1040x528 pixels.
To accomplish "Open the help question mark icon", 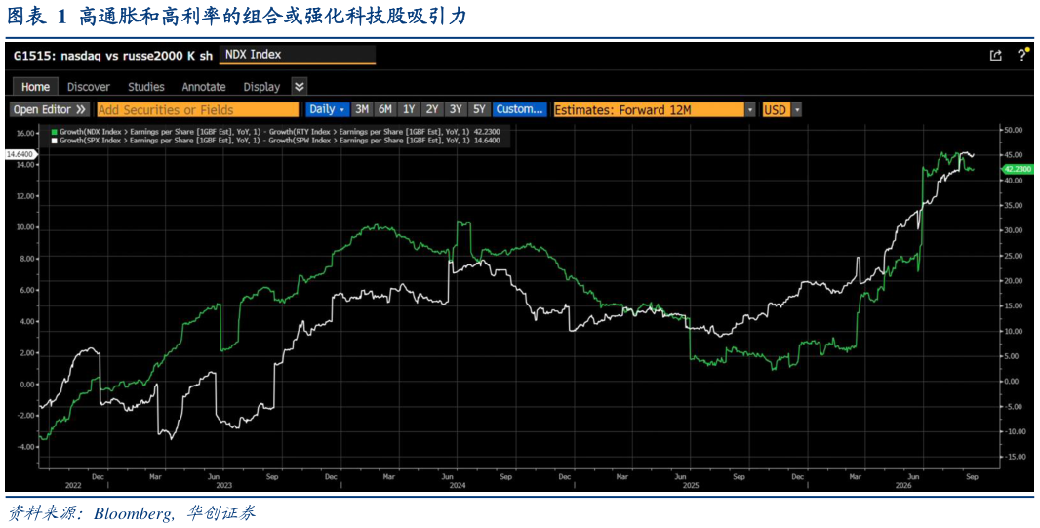I will click(x=1022, y=55).
